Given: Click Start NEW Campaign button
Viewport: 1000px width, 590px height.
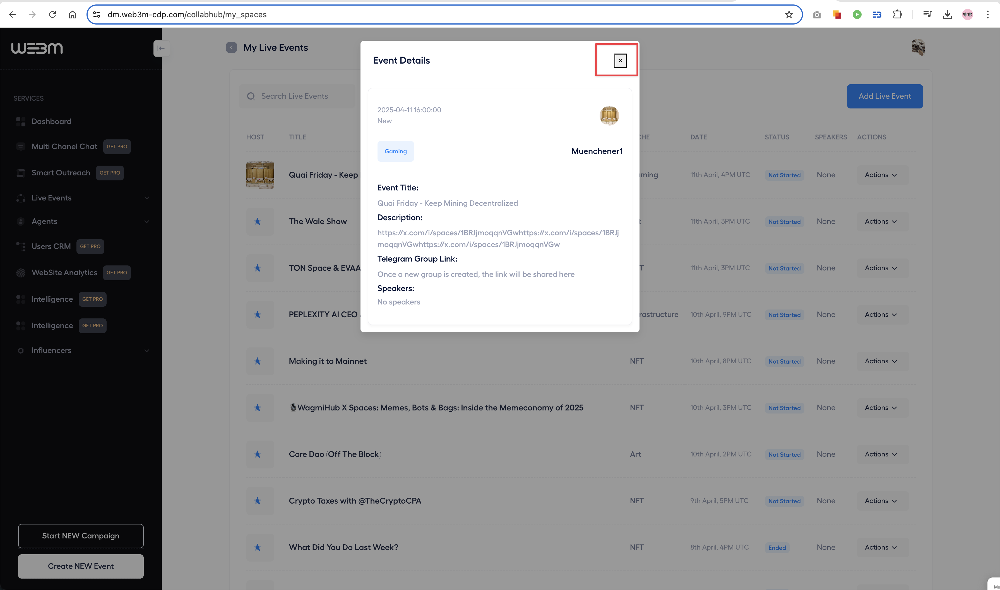Looking at the screenshot, I should point(81,536).
